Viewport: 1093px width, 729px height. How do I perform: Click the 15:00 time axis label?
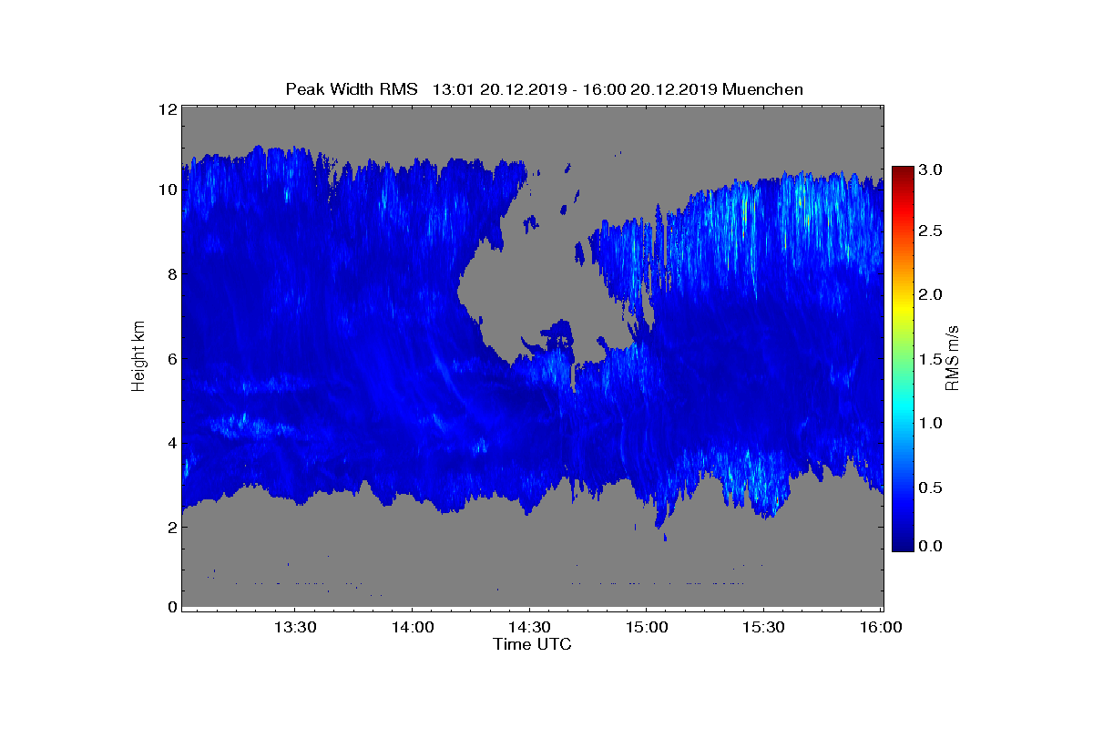[647, 628]
